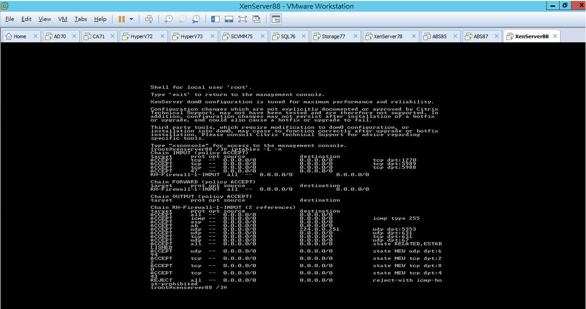Close the XenServer78 tab
Viewport: 586px width, 309px height.
[414, 36]
